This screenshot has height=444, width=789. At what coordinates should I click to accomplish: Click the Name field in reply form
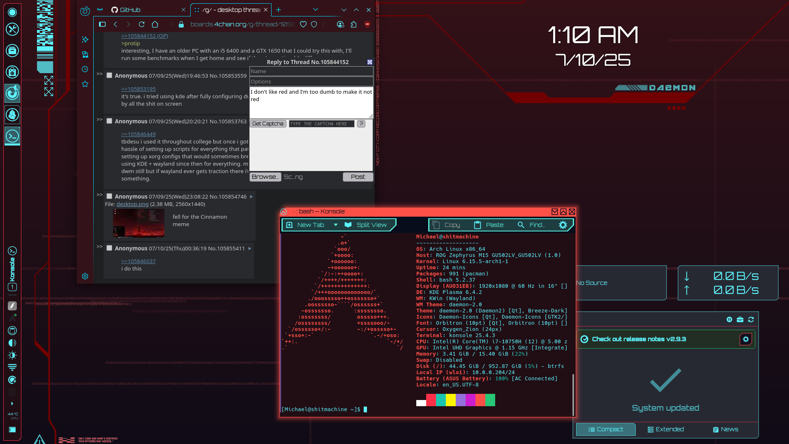311,71
